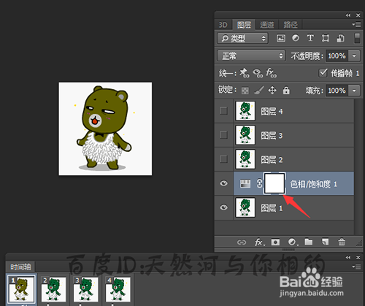
Task: Close the timeline panel
Action: 358,257
